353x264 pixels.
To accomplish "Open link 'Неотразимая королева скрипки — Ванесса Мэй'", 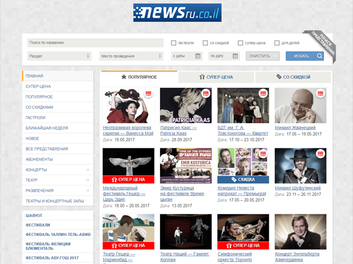I will pyautogui.click(x=128, y=130).
